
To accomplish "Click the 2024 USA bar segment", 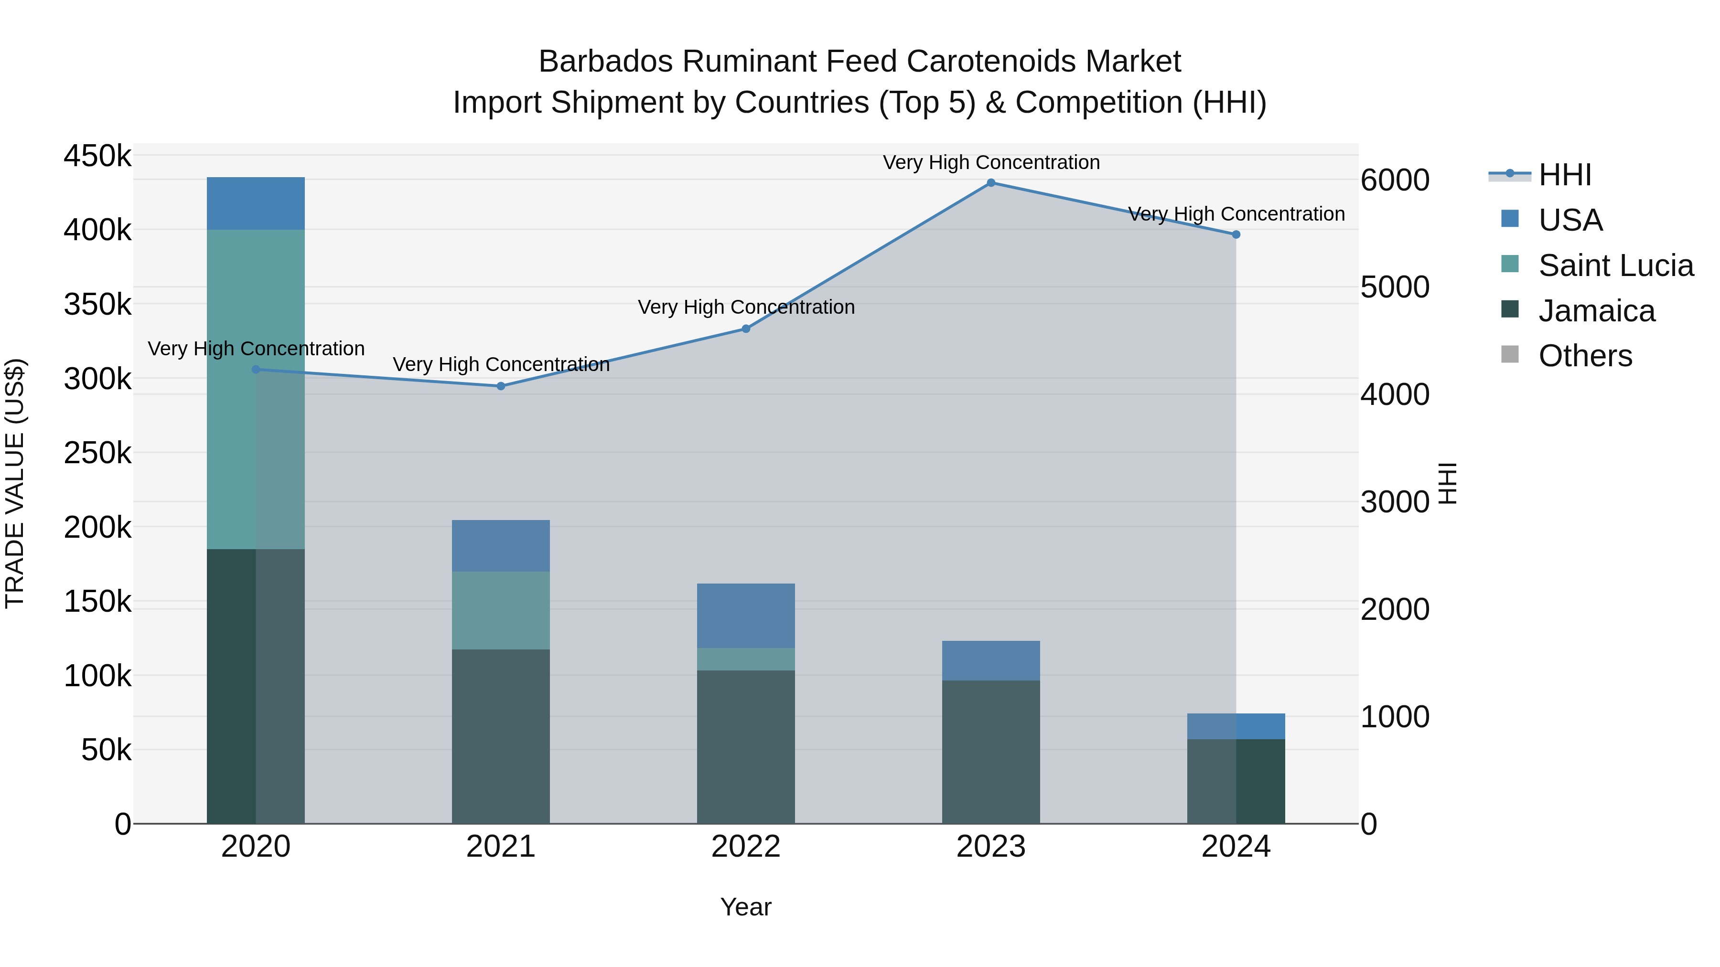I will [x=1236, y=726].
